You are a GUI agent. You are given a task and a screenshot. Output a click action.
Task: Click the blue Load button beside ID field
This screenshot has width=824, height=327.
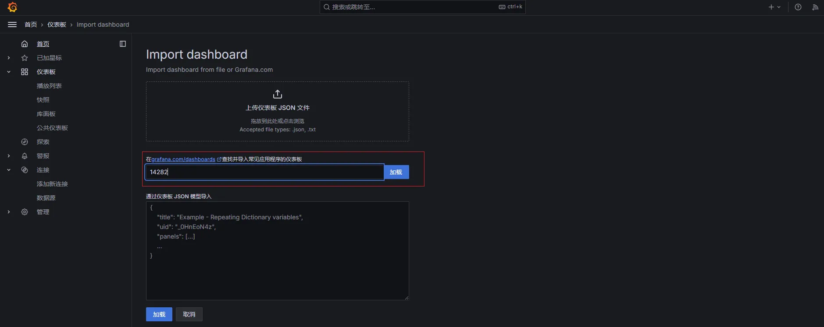point(396,172)
